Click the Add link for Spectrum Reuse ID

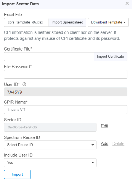[105, 144]
